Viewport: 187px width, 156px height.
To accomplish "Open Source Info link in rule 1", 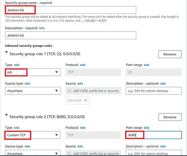I will (80, 84).
